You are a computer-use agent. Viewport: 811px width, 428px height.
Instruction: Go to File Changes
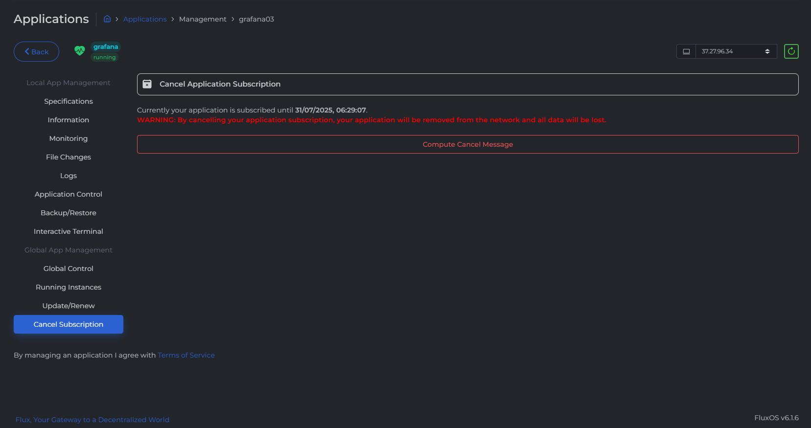point(69,157)
